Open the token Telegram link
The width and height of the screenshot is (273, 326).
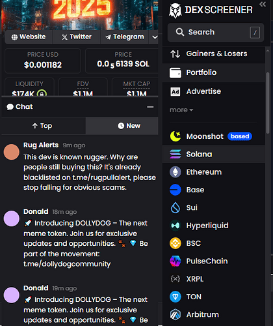tap(125, 37)
